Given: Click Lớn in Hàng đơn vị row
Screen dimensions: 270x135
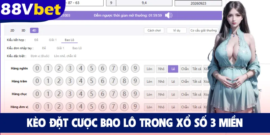Looking at the screenshot, I should pos(149,107).
